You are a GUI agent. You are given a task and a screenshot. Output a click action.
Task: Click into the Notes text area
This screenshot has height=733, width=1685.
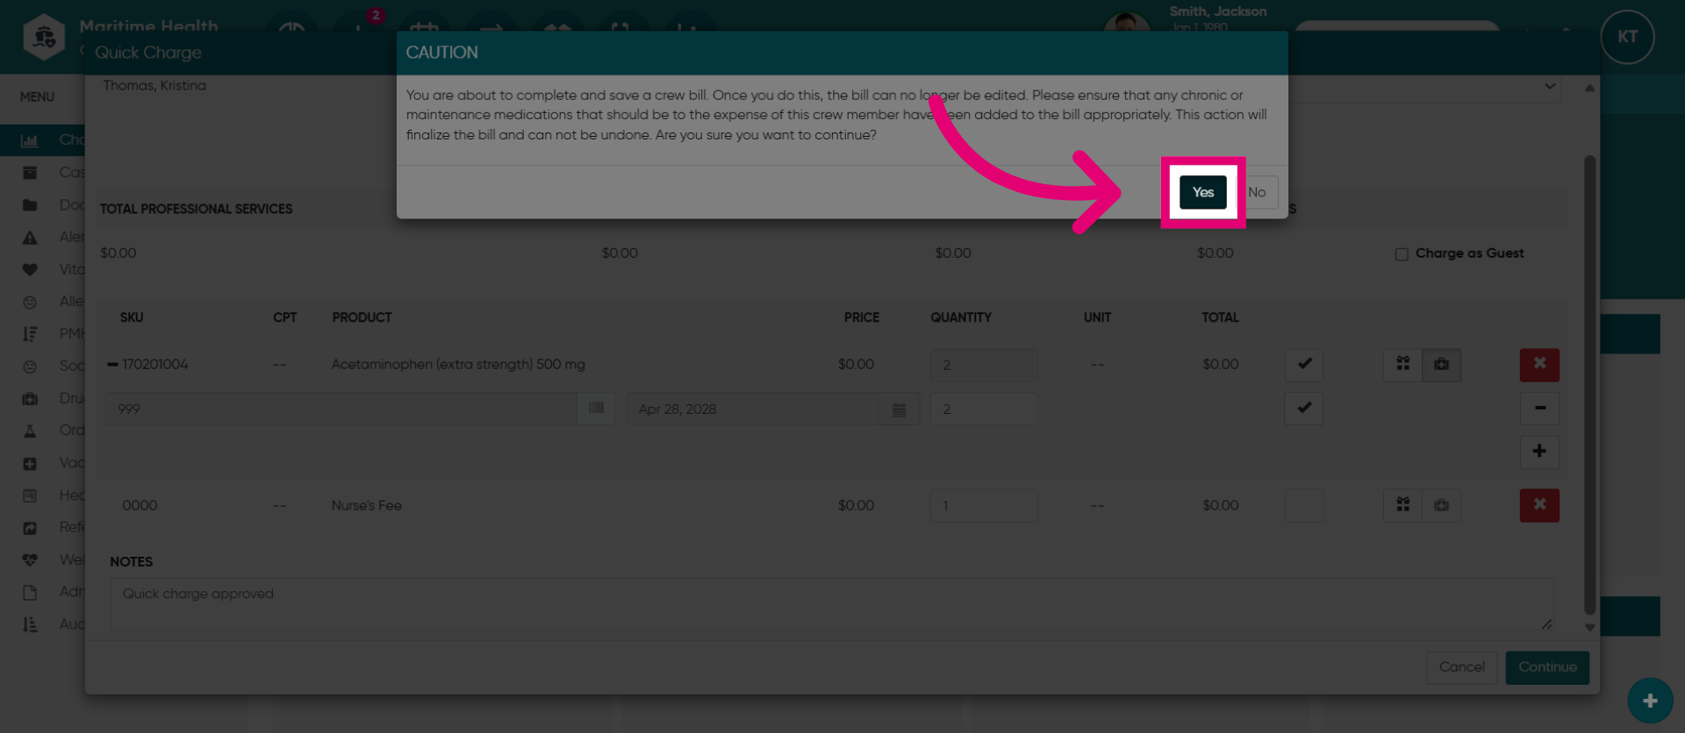click(831, 604)
